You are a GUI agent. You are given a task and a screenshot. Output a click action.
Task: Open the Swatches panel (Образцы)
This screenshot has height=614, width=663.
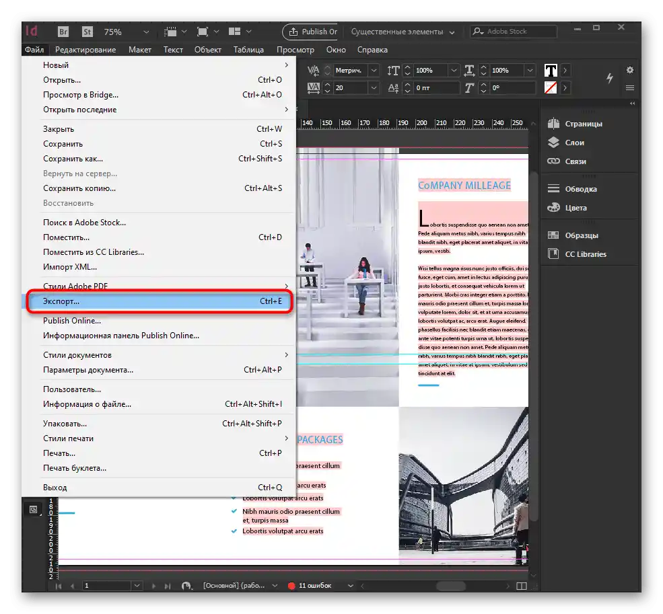(x=581, y=235)
